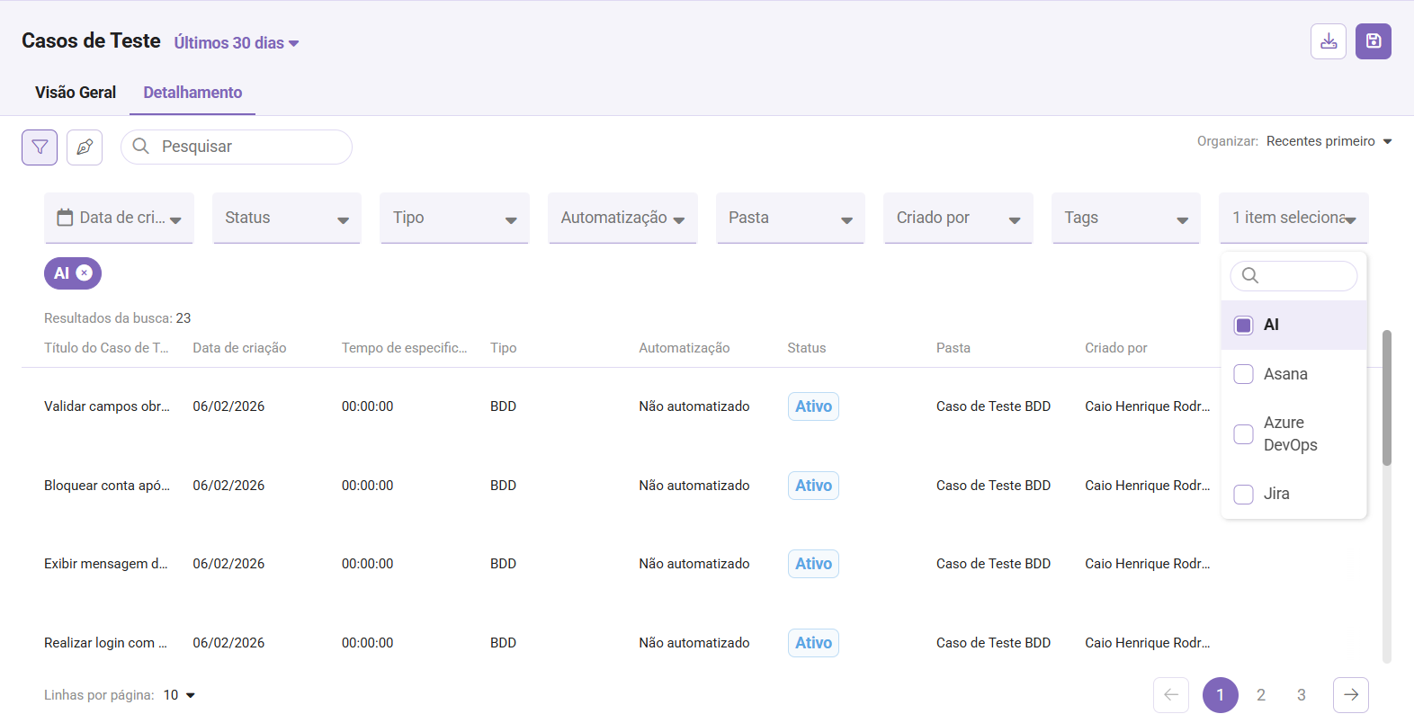Go to page 2
Viewport: 1414px width, 723px height.
pos(1260,695)
